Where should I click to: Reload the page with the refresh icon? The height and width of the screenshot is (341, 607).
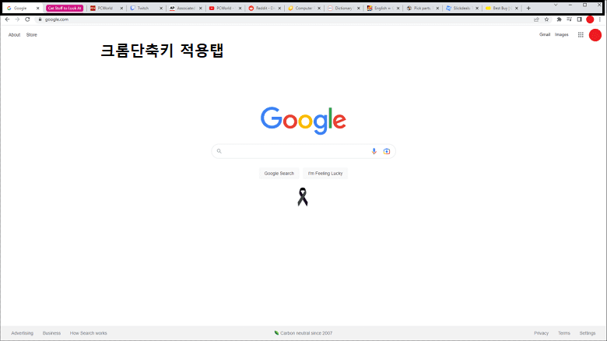(x=27, y=19)
